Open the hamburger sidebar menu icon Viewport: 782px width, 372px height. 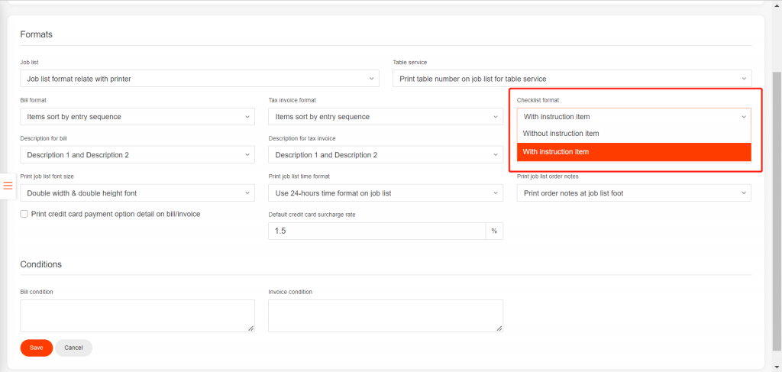click(8, 186)
